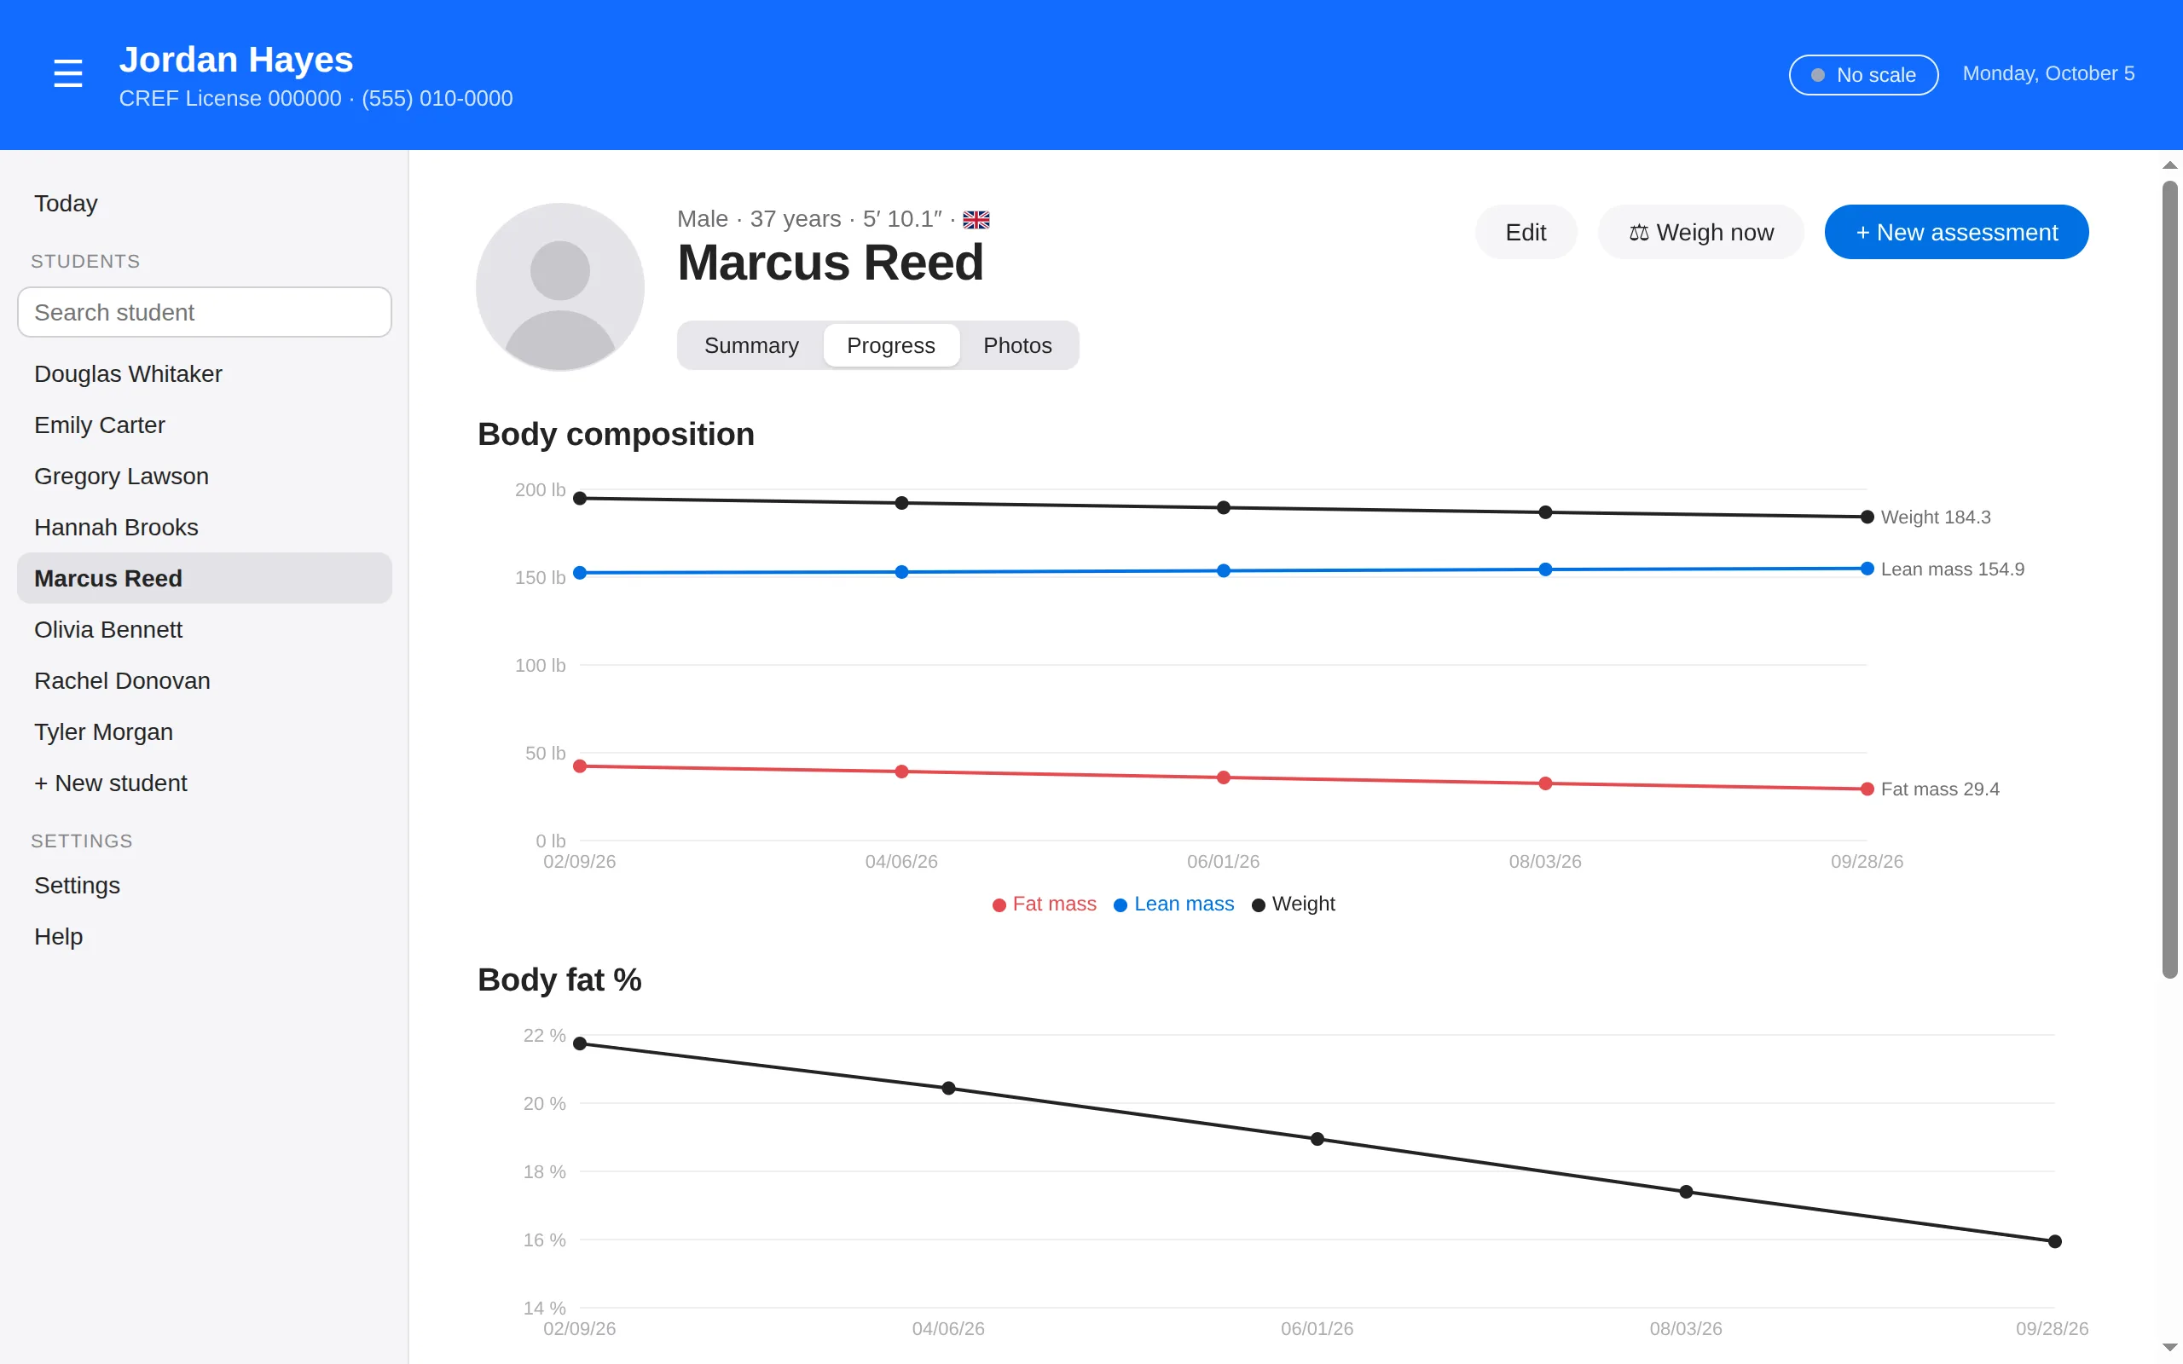The image size is (2183, 1364).
Task: Open the hamburger menu
Action: coord(67,73)
